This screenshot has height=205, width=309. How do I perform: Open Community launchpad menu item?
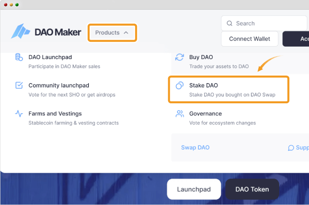[65, 90]
